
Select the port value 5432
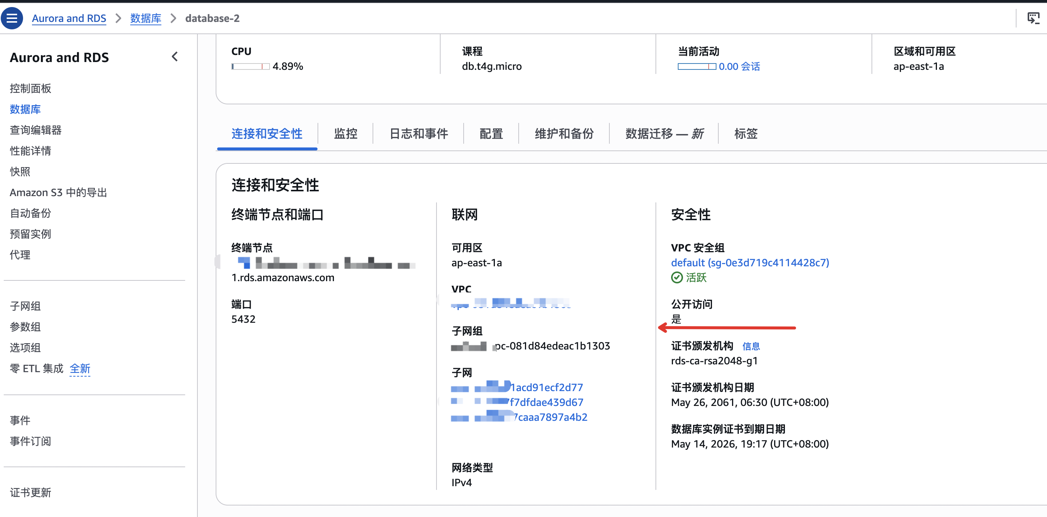coord(244,320)
